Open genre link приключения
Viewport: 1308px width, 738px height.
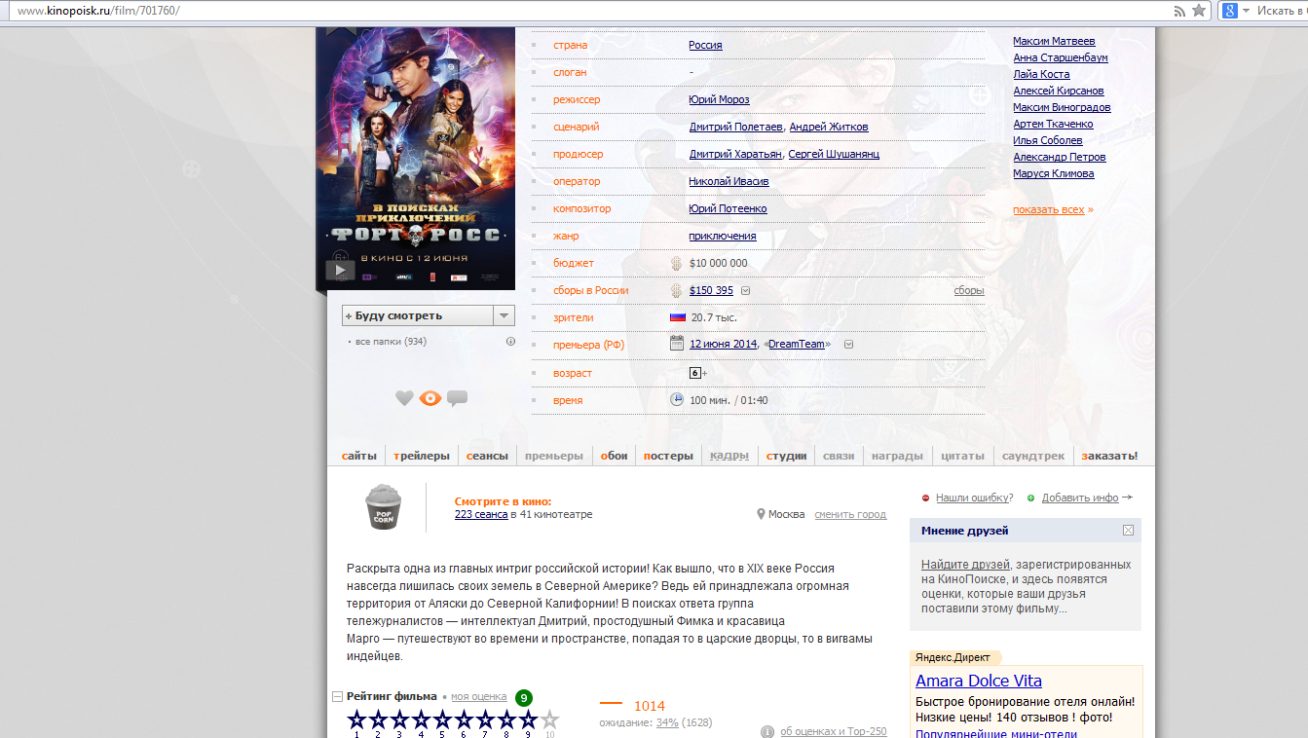click(x=723, y=236)
